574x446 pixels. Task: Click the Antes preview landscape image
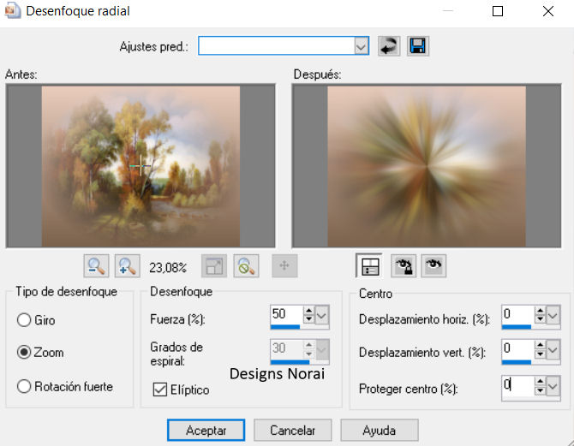141,166
